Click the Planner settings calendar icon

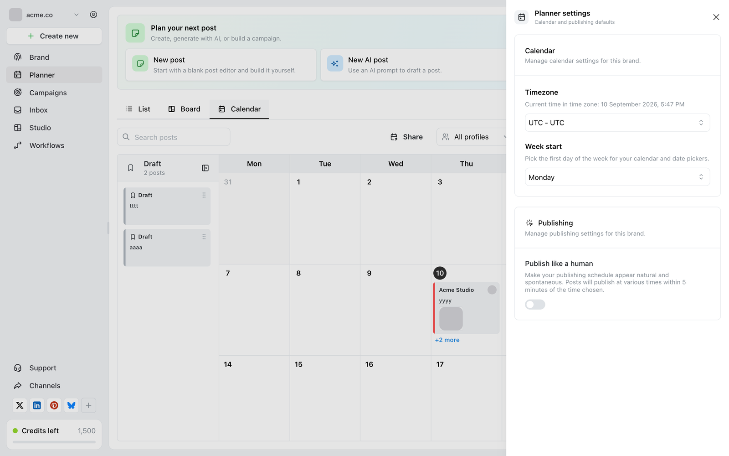click(522, 17)
